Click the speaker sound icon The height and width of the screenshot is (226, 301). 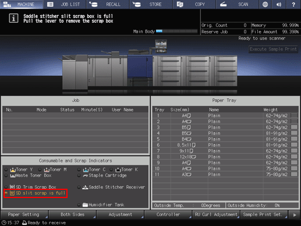pos(279,4)
